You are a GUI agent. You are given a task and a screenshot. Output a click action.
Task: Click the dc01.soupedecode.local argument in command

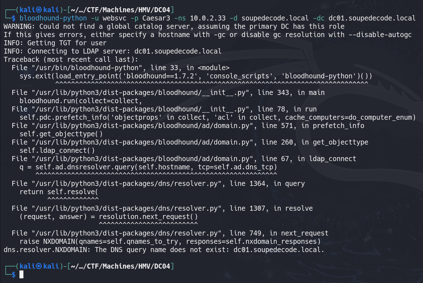[372, 18]
